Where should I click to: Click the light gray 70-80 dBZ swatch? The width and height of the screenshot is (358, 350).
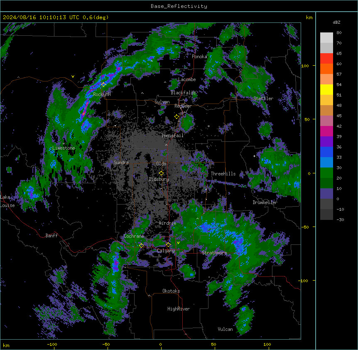click(326, 38)
